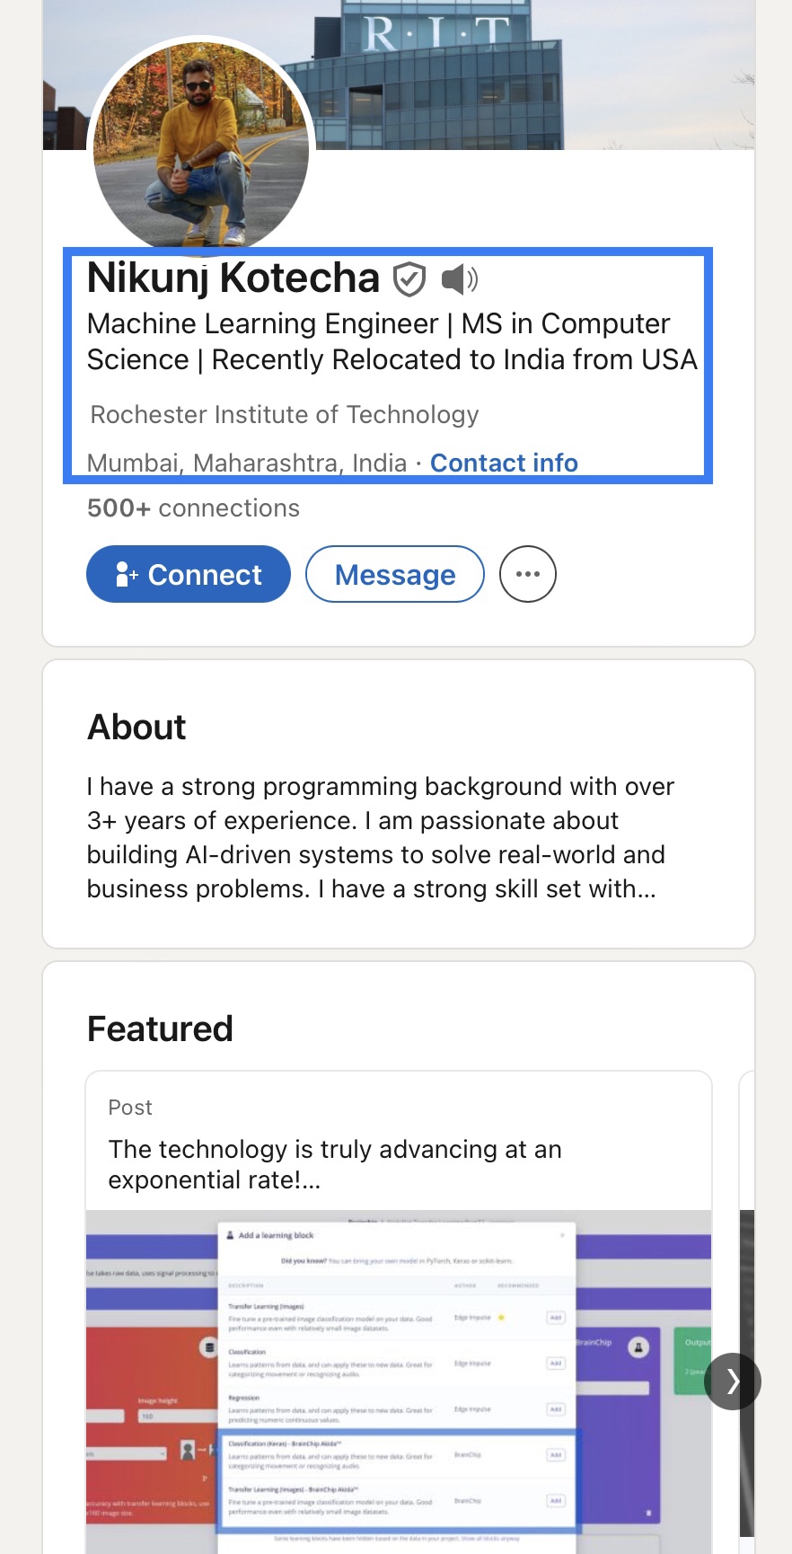Click the About section heading
Image resolution: width=792 pixels, height=1554 pixels.
click(x=136, y=727)
